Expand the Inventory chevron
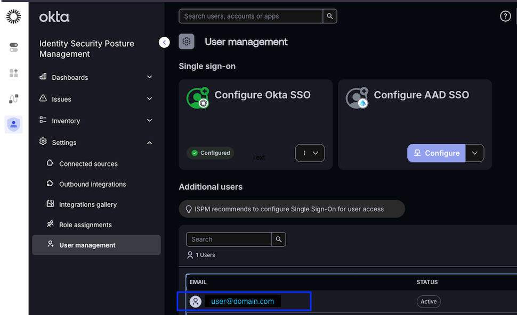Viewport: 517px width, 315px height. coord(149,120)
